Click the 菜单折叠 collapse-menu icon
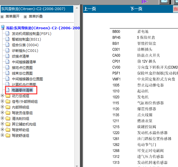The width and height of the screenshot is (178, 167). (25, 17)
